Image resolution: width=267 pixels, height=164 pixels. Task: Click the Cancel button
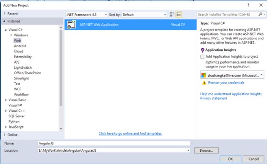[253, 159]
